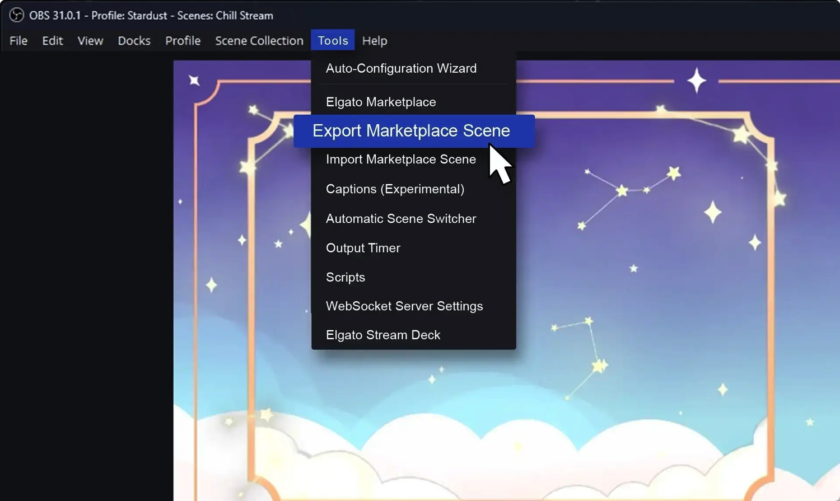Screen dimensions: 840x501
Task: Open the Help menu
Action: [x=374, y=40]
